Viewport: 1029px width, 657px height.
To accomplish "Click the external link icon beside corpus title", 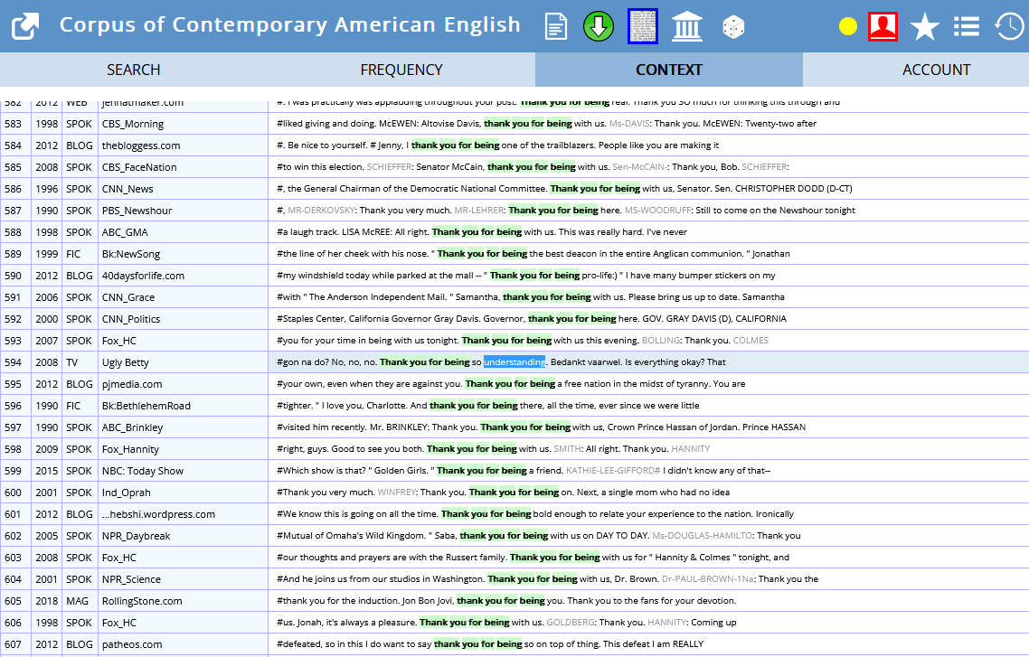I will tap(25, 27).
